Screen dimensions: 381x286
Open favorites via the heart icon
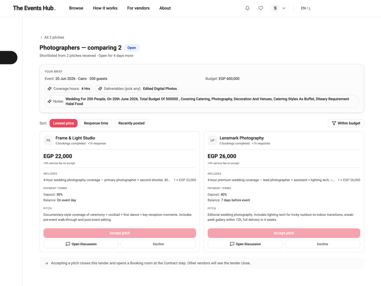coord(261,8)
